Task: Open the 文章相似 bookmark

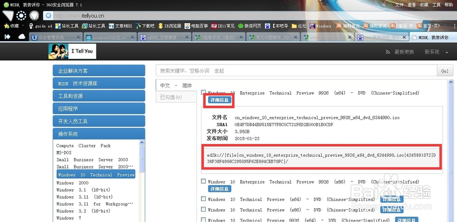Action: [120, 26]
